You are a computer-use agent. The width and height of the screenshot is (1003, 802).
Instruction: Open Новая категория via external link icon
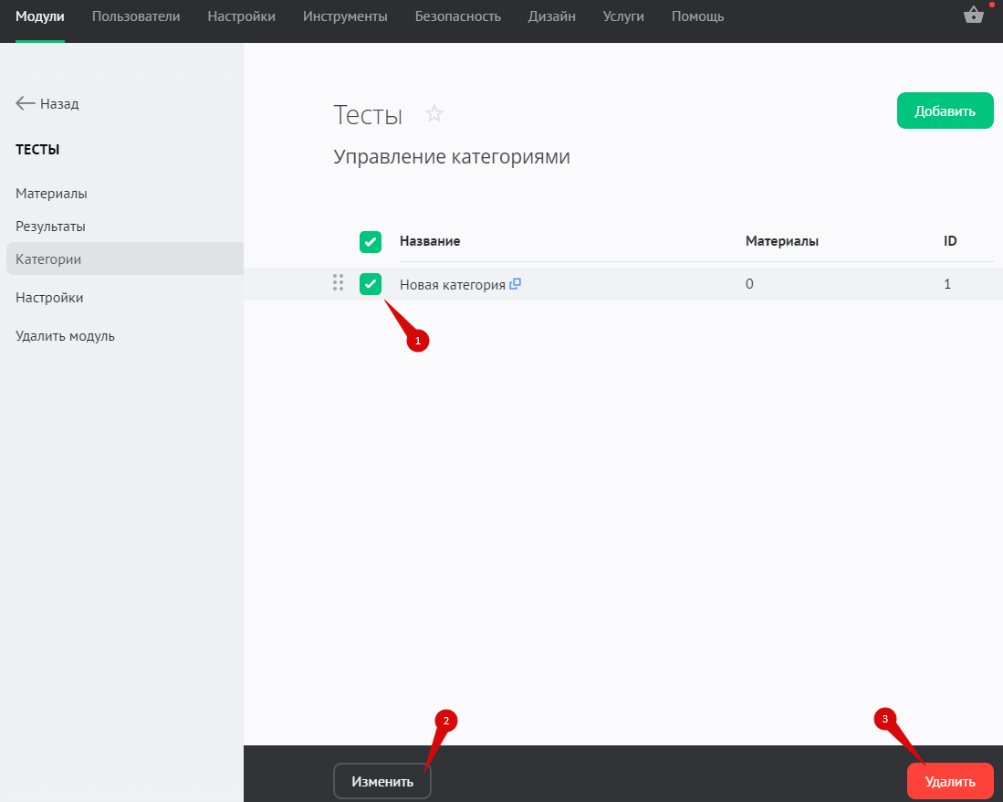coord(516,284)
